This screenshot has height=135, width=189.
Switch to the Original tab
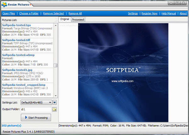[x=65, y=19]
